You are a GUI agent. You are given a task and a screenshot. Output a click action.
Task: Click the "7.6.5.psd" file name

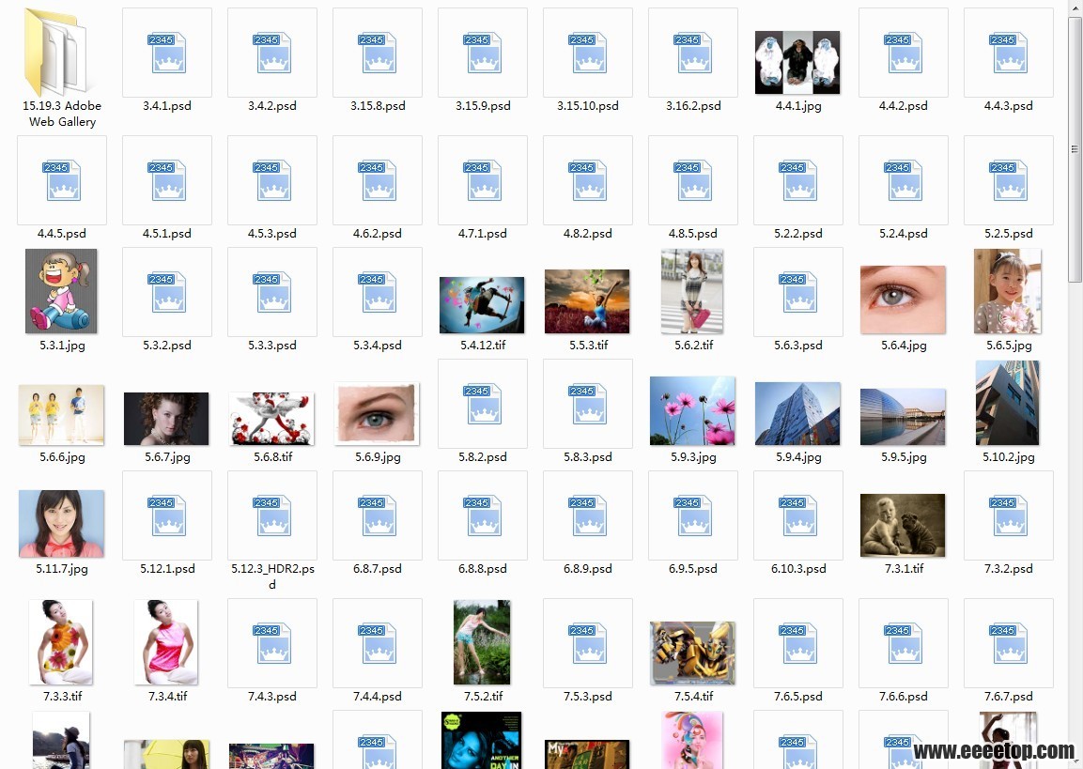[798, 696]
